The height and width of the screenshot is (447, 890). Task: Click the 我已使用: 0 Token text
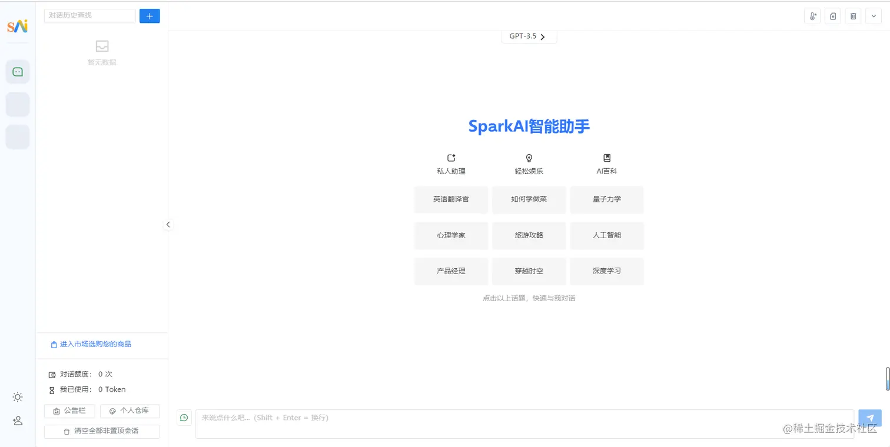pos(92,389)
